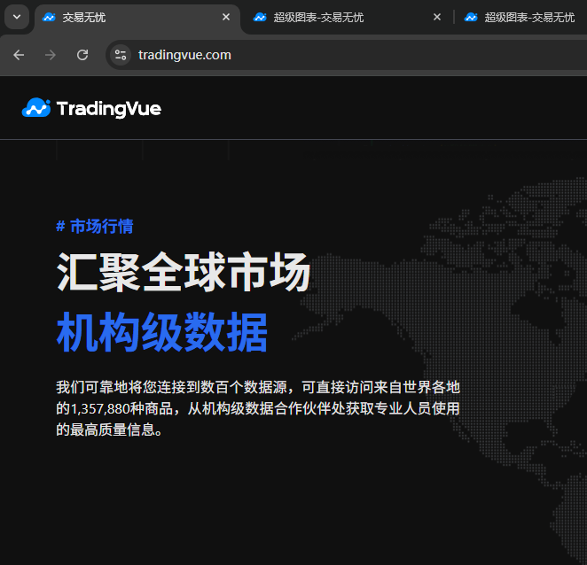This screenshot has width=587, height=565.
Task: Close the 交易无忧 tab
Action: click(x=226, y=17)
